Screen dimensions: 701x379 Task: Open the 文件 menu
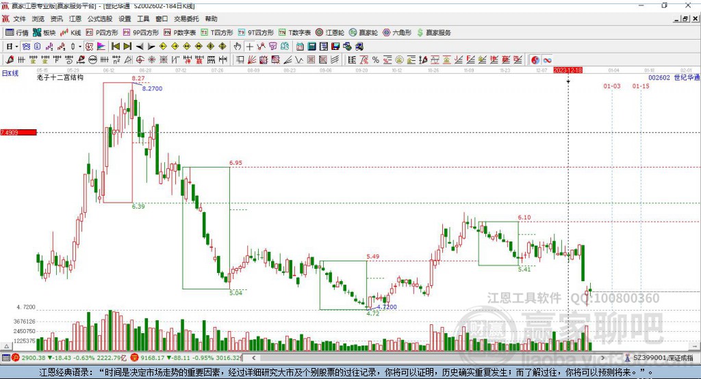19,18
